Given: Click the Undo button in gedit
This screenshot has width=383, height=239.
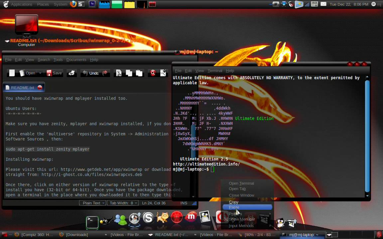Looking at the screenshot, I should [91, 73].
